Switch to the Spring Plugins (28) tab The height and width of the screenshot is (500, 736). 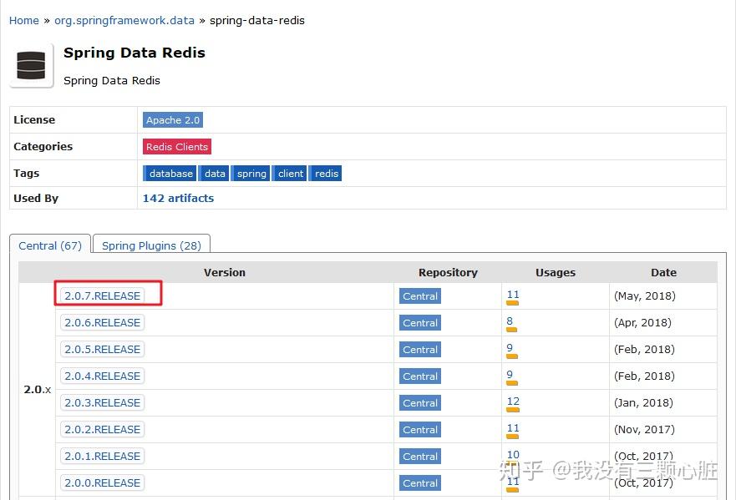(x=151, y=245)
